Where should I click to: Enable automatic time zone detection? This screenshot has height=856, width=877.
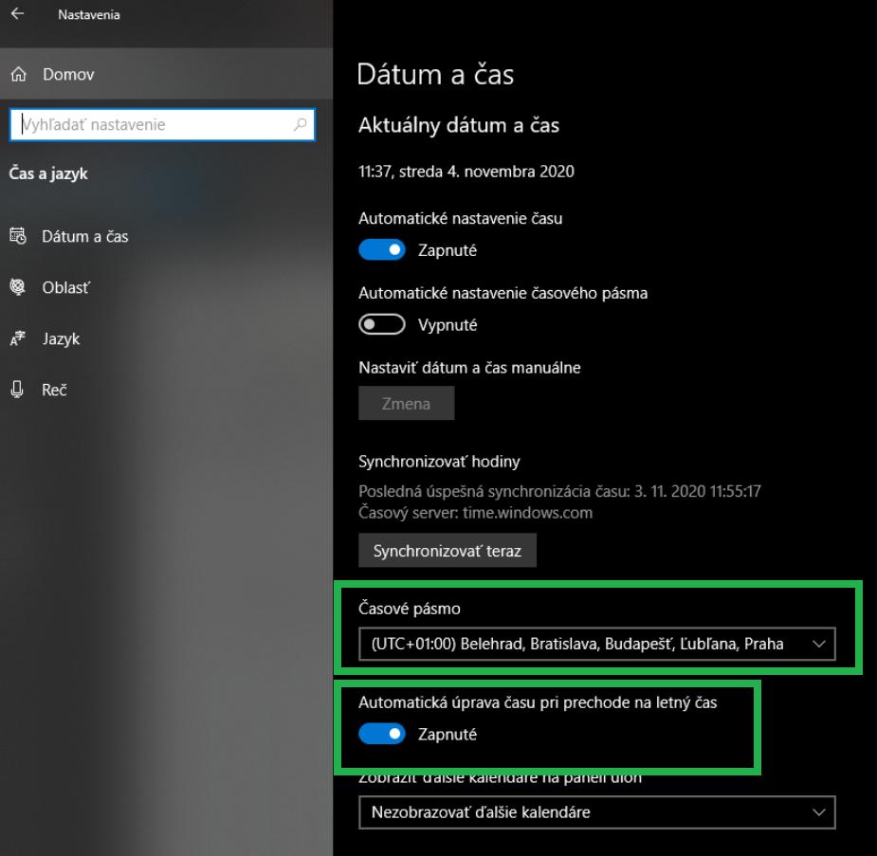[380, 323]
